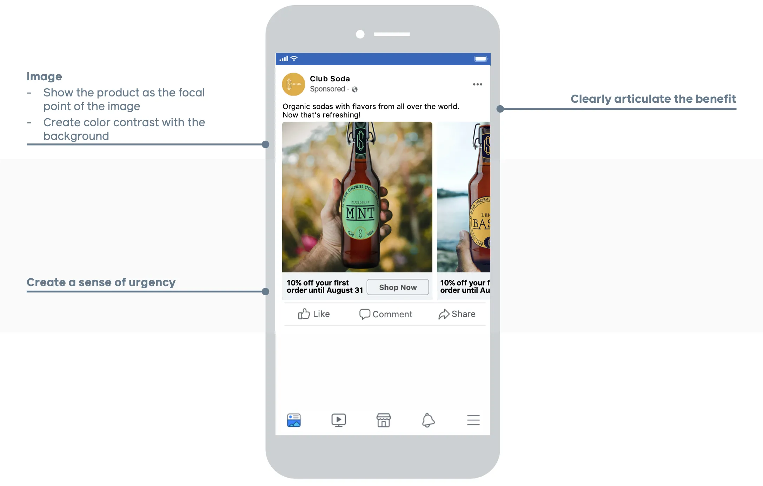Open the Marketplace storefront tab icon

pos(384,420)
